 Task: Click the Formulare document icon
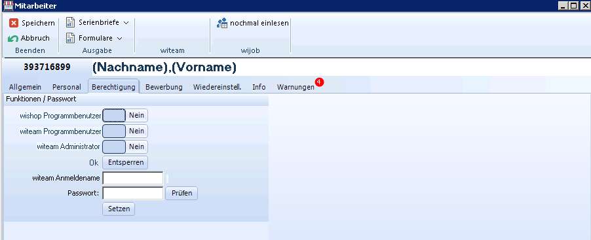coord(70,38)
